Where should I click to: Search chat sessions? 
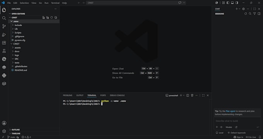click(x=250, y=14)
